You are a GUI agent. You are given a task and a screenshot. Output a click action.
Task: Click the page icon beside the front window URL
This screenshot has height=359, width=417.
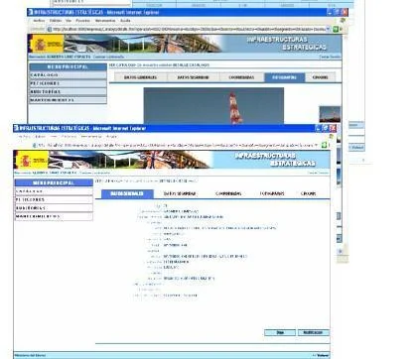point(35,145)
